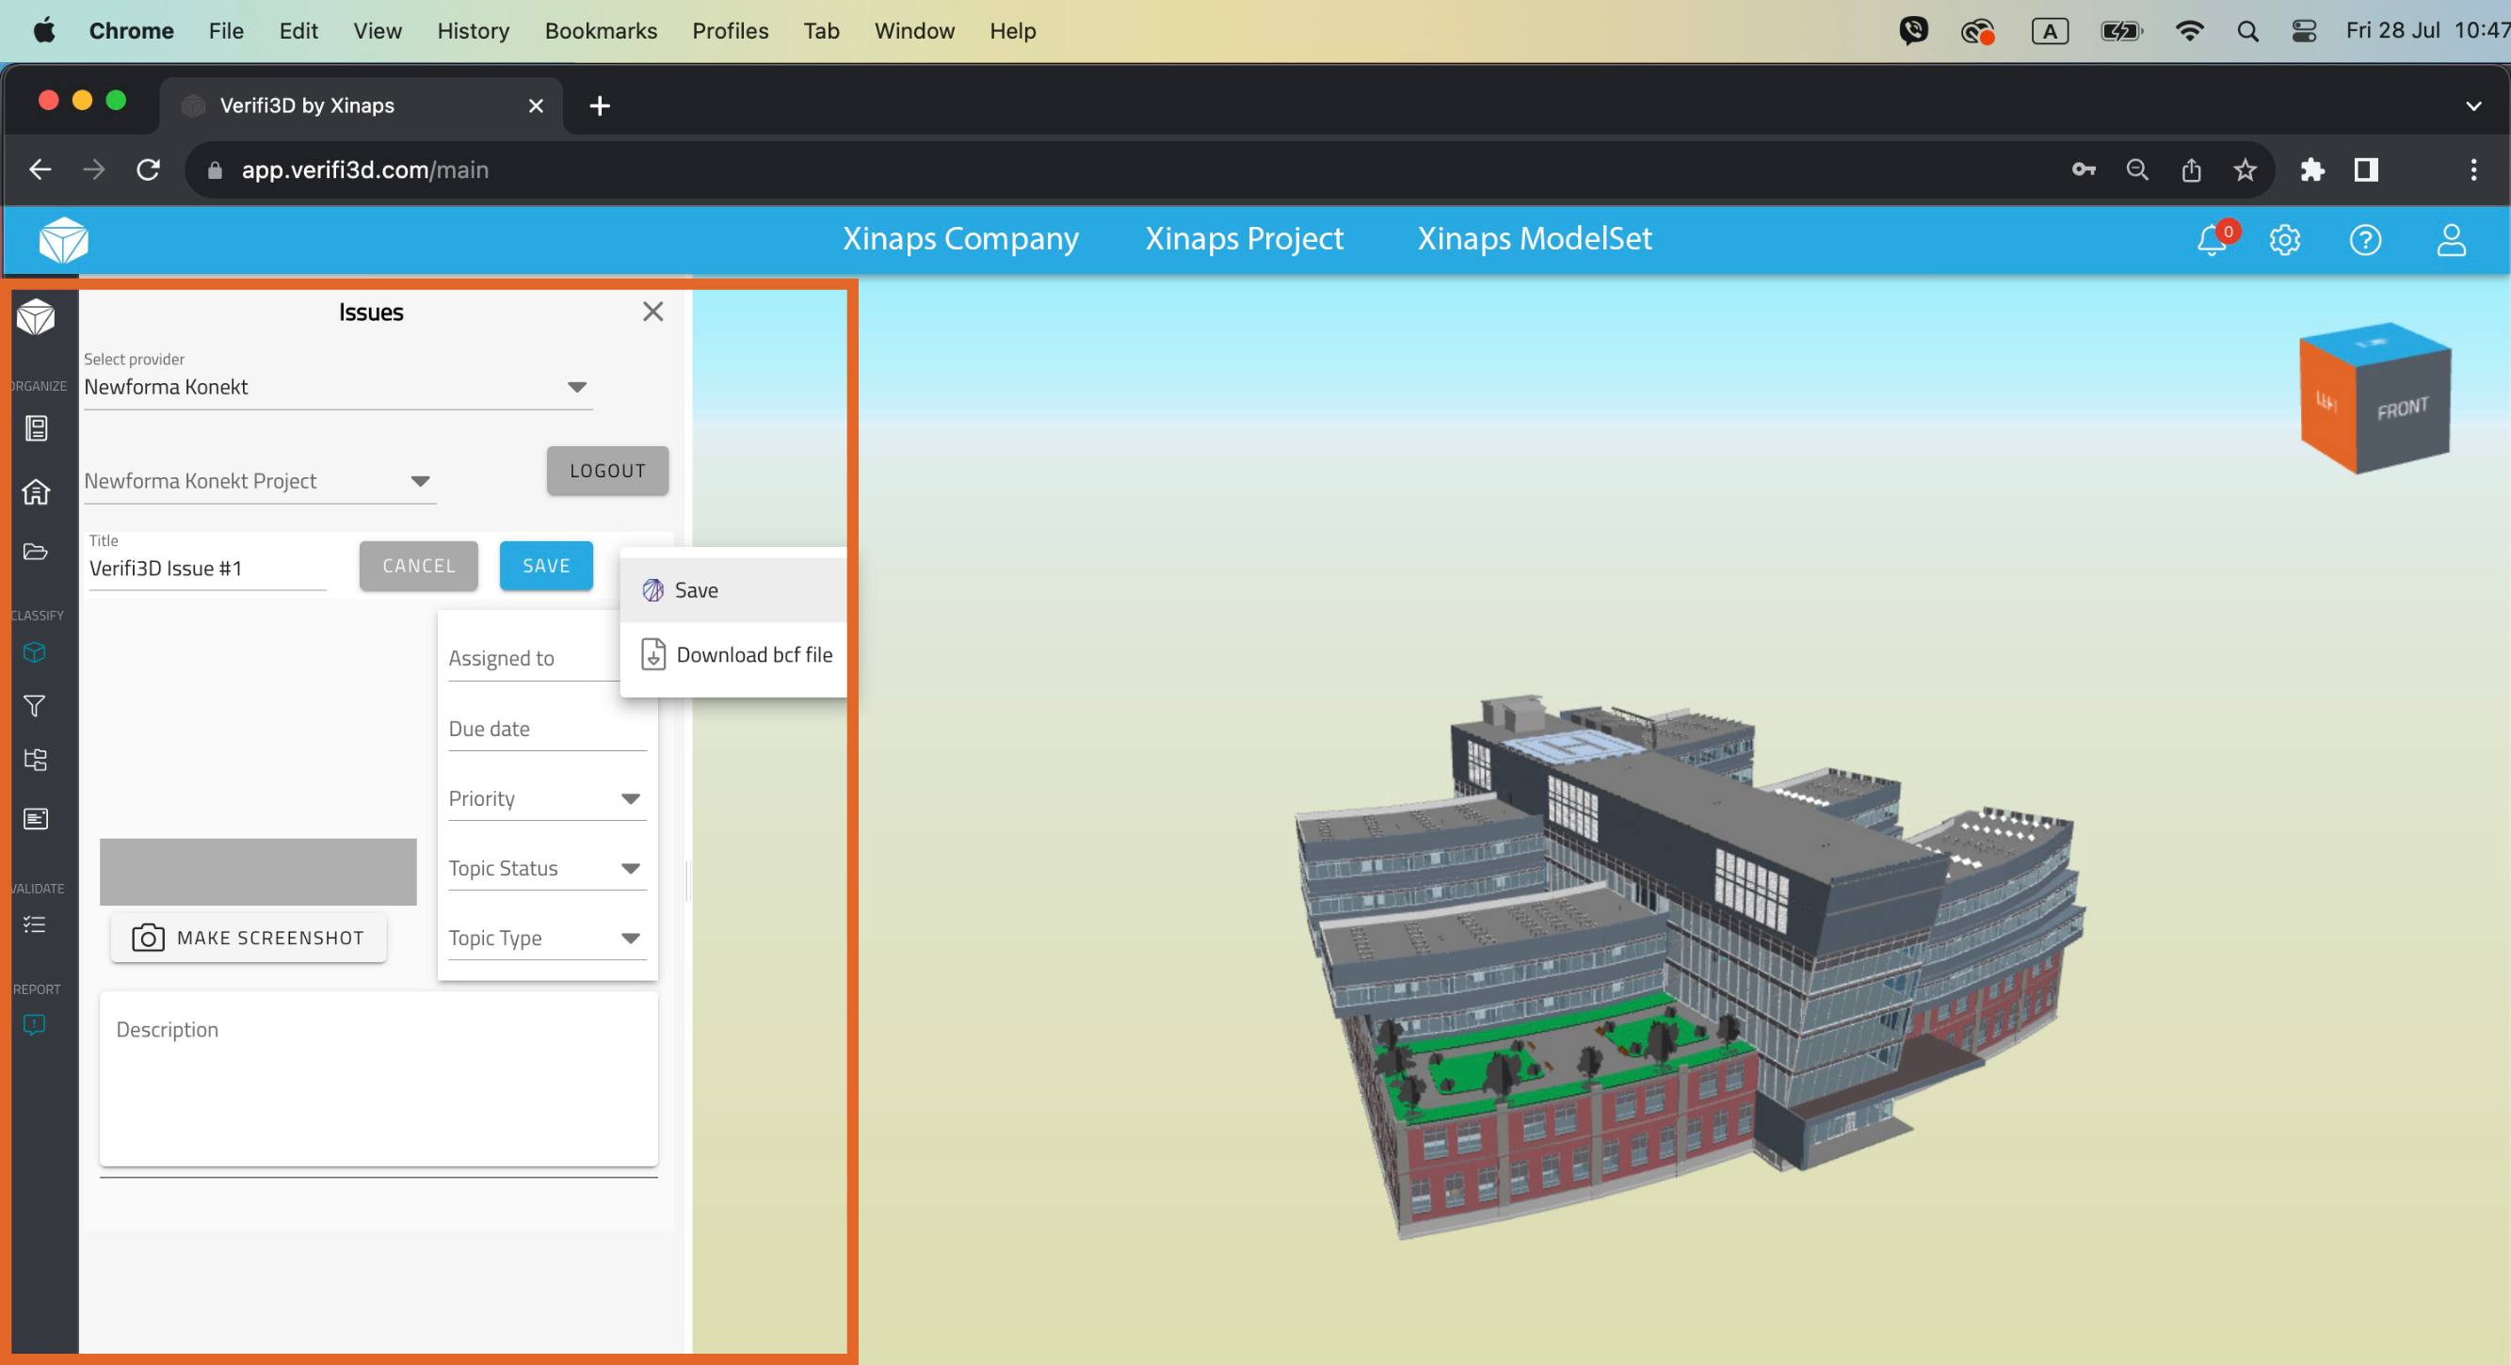Click the gray screenshot placeholder thumbnail
2511x1365 pixels.
click(x=258, y=872)
